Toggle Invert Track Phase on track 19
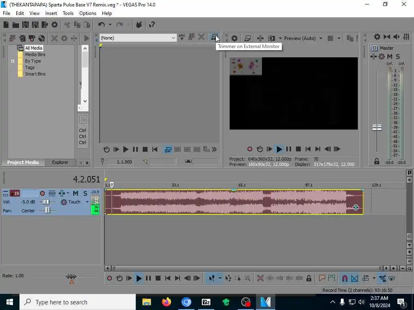 [x=52, y=193]
